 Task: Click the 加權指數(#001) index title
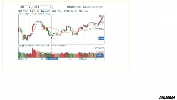[x=74, y=7]
